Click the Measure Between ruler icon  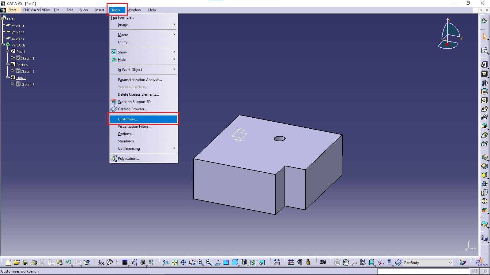pyautogui.click(x=291, y=262)
